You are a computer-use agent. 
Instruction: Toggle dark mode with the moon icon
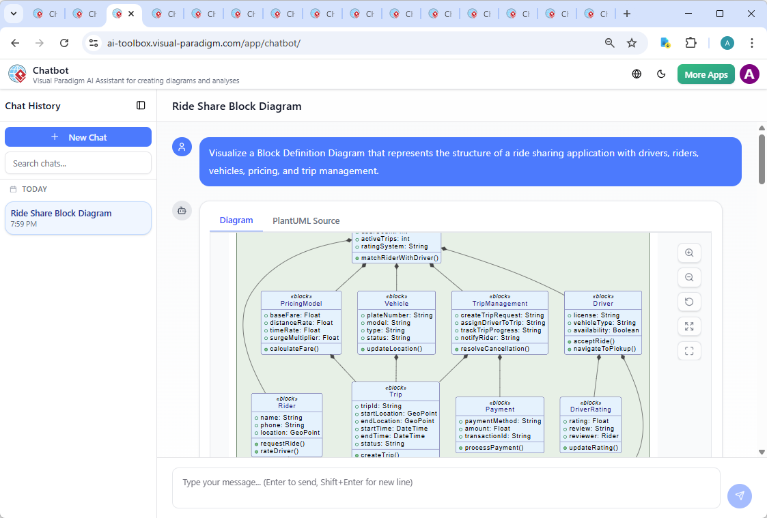pos(661,74)
